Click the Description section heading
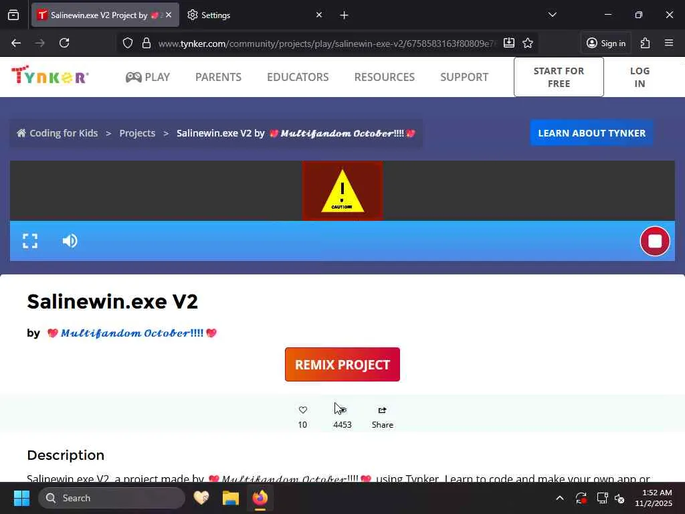The image size is (685, 514). pyautogui.click(x=66, y=455)
